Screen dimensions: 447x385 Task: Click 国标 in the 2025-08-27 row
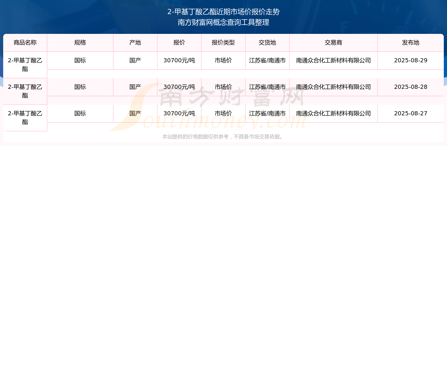80,113
